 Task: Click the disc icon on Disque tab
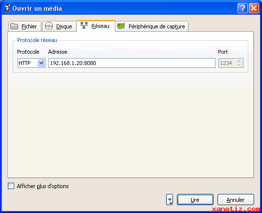49,26
